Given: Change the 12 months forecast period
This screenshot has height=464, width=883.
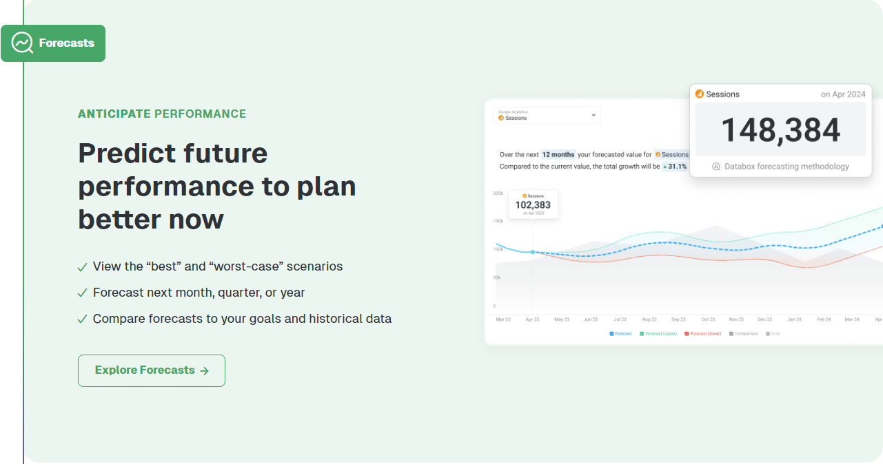Looking at the screenshot, I should [x=558, y=155].
